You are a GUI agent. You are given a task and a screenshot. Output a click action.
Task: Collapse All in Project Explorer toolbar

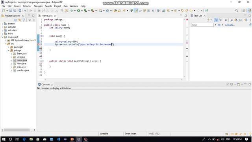(x=16, y=20)
